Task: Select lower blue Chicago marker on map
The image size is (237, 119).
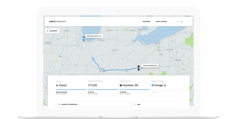Action: (x=84, y=40)
